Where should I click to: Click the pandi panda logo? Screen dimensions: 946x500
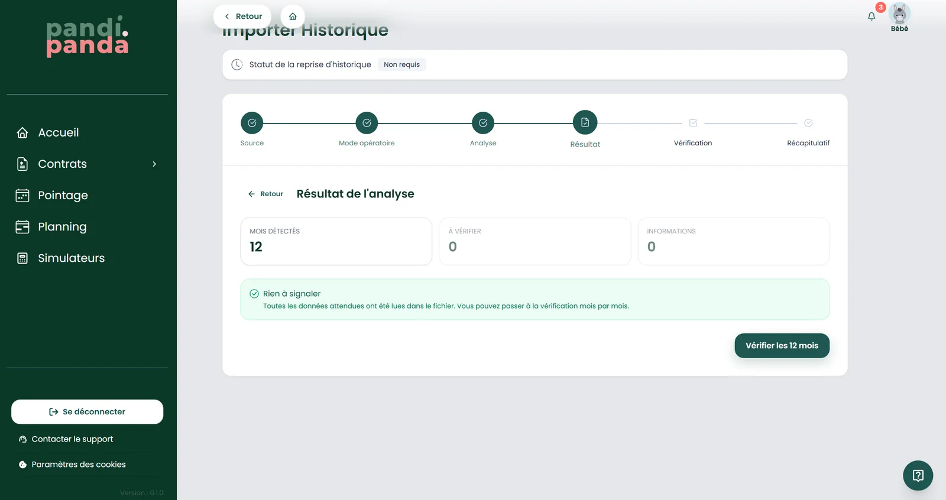(x=88, y=37)
